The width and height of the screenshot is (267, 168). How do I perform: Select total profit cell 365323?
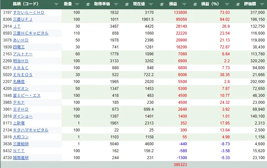pos(180,165)
